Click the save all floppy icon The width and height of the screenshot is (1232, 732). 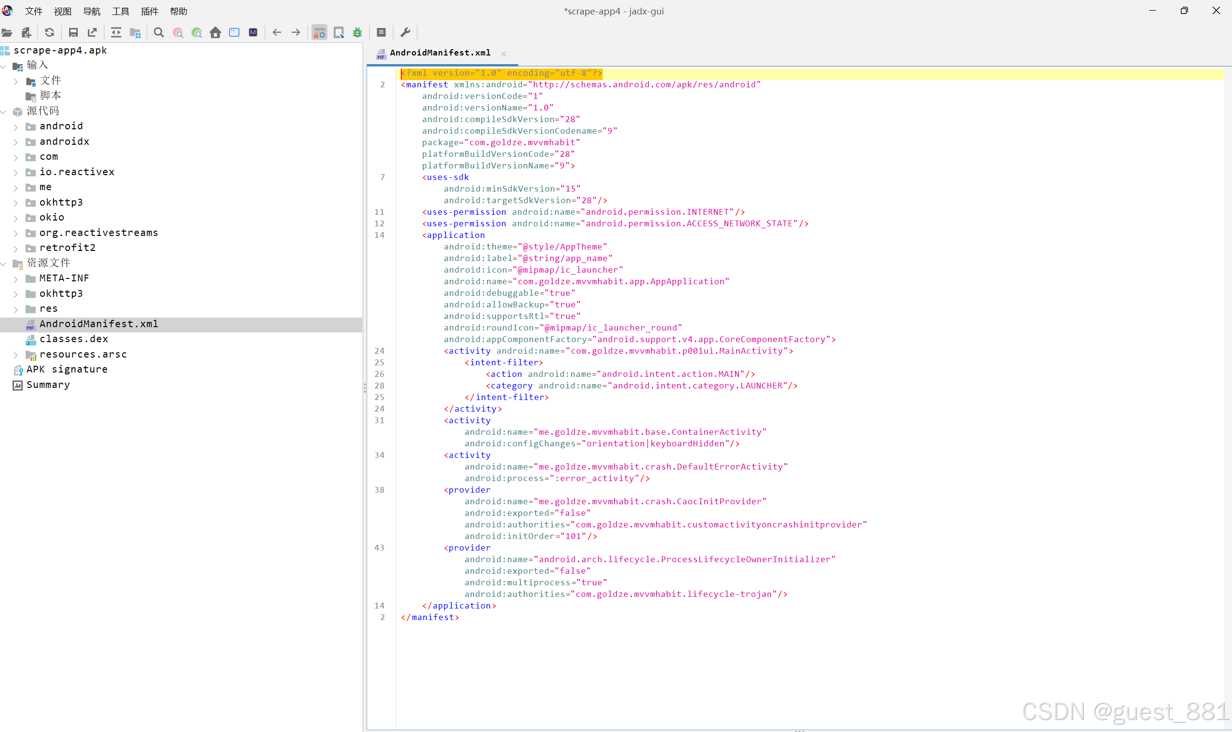[73, 32]
